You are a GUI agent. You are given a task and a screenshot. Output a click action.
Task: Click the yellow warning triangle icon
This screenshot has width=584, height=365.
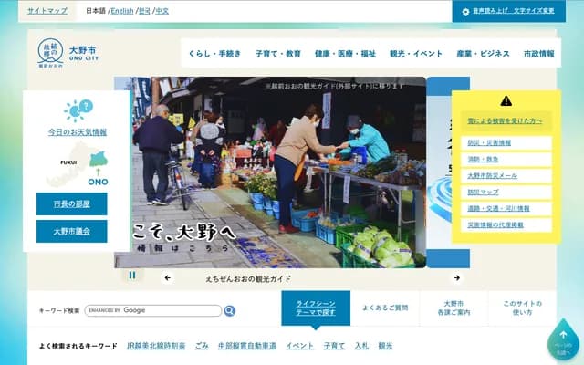coord(506,101)
